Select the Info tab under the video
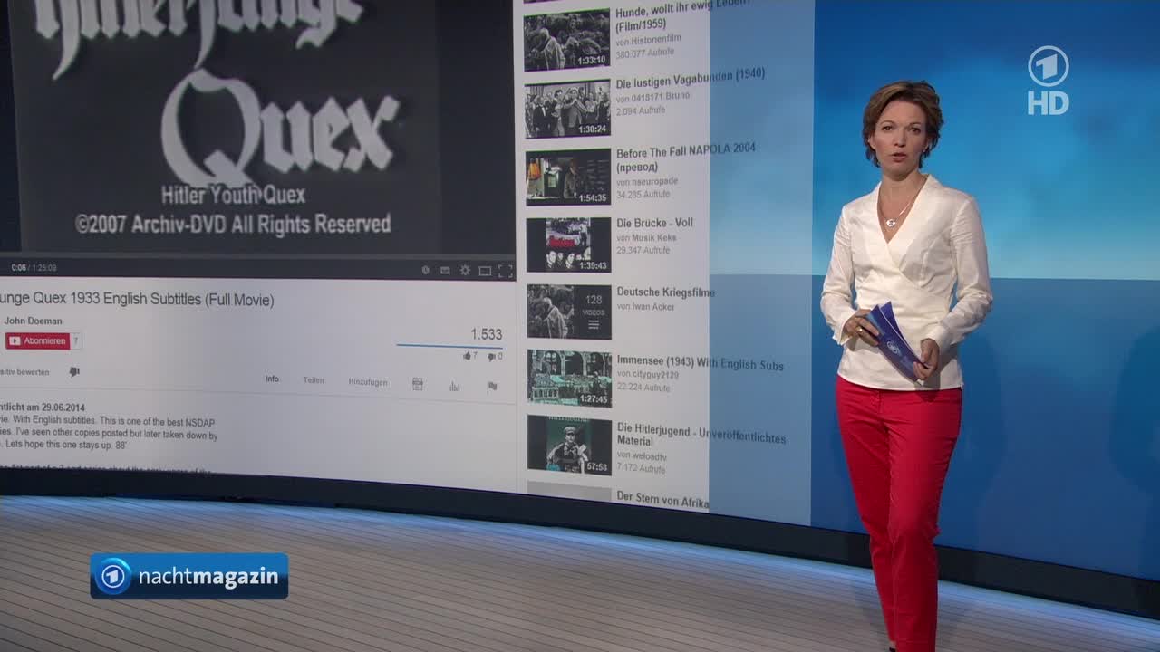Screen dimensions: 1160x652 click(272, 379)
